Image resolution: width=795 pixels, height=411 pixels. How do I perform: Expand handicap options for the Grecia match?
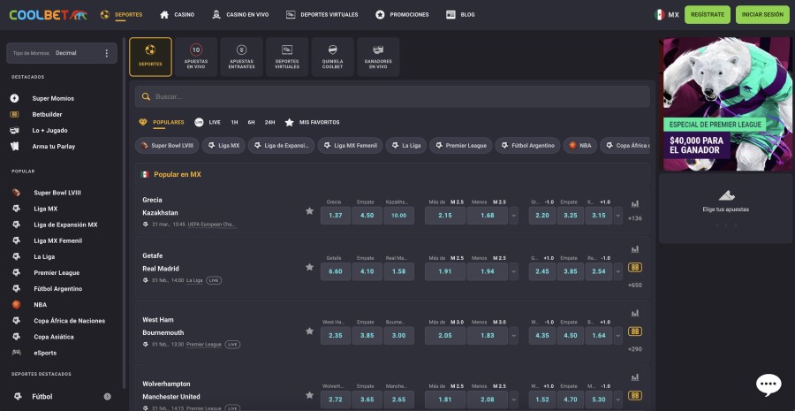tap(618, 216)
